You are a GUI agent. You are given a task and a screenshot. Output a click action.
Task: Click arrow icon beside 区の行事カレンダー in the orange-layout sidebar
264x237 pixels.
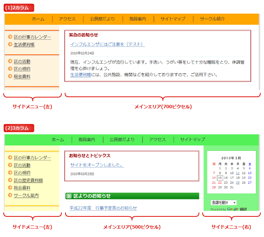point(10,36)
